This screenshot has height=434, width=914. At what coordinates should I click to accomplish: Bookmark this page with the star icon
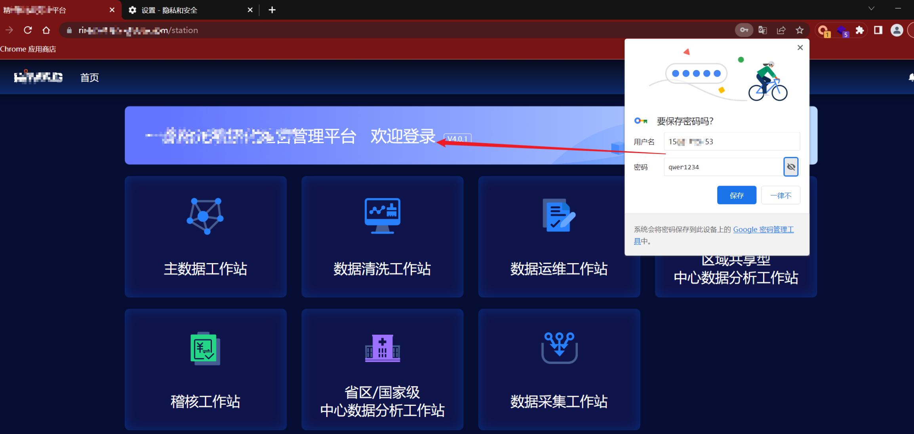pos(800,30)
